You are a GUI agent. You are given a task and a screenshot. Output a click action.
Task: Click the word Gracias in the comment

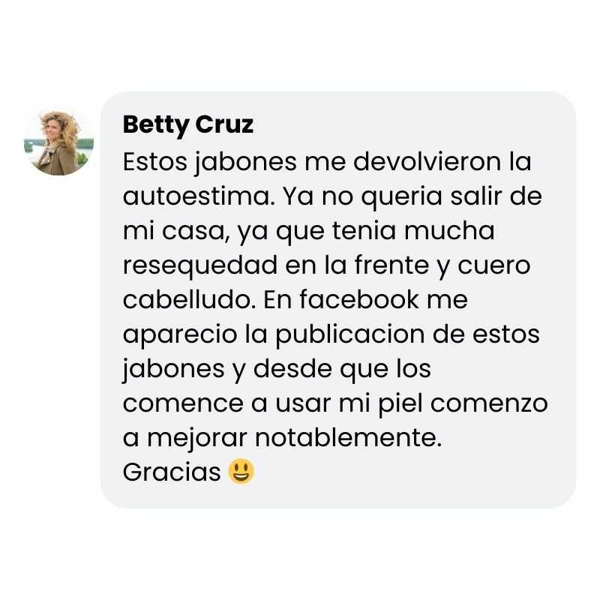(x=172, y=472)
